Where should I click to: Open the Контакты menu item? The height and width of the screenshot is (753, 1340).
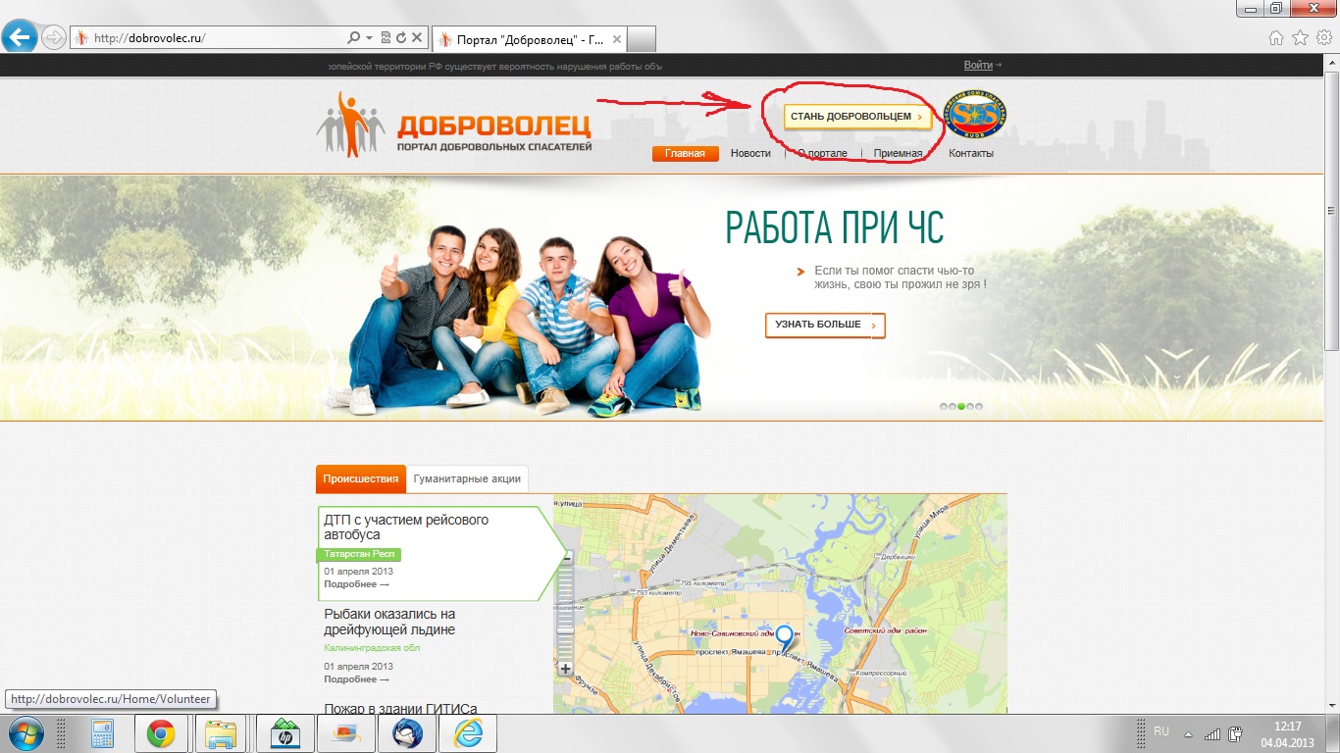tap(971, 153)
